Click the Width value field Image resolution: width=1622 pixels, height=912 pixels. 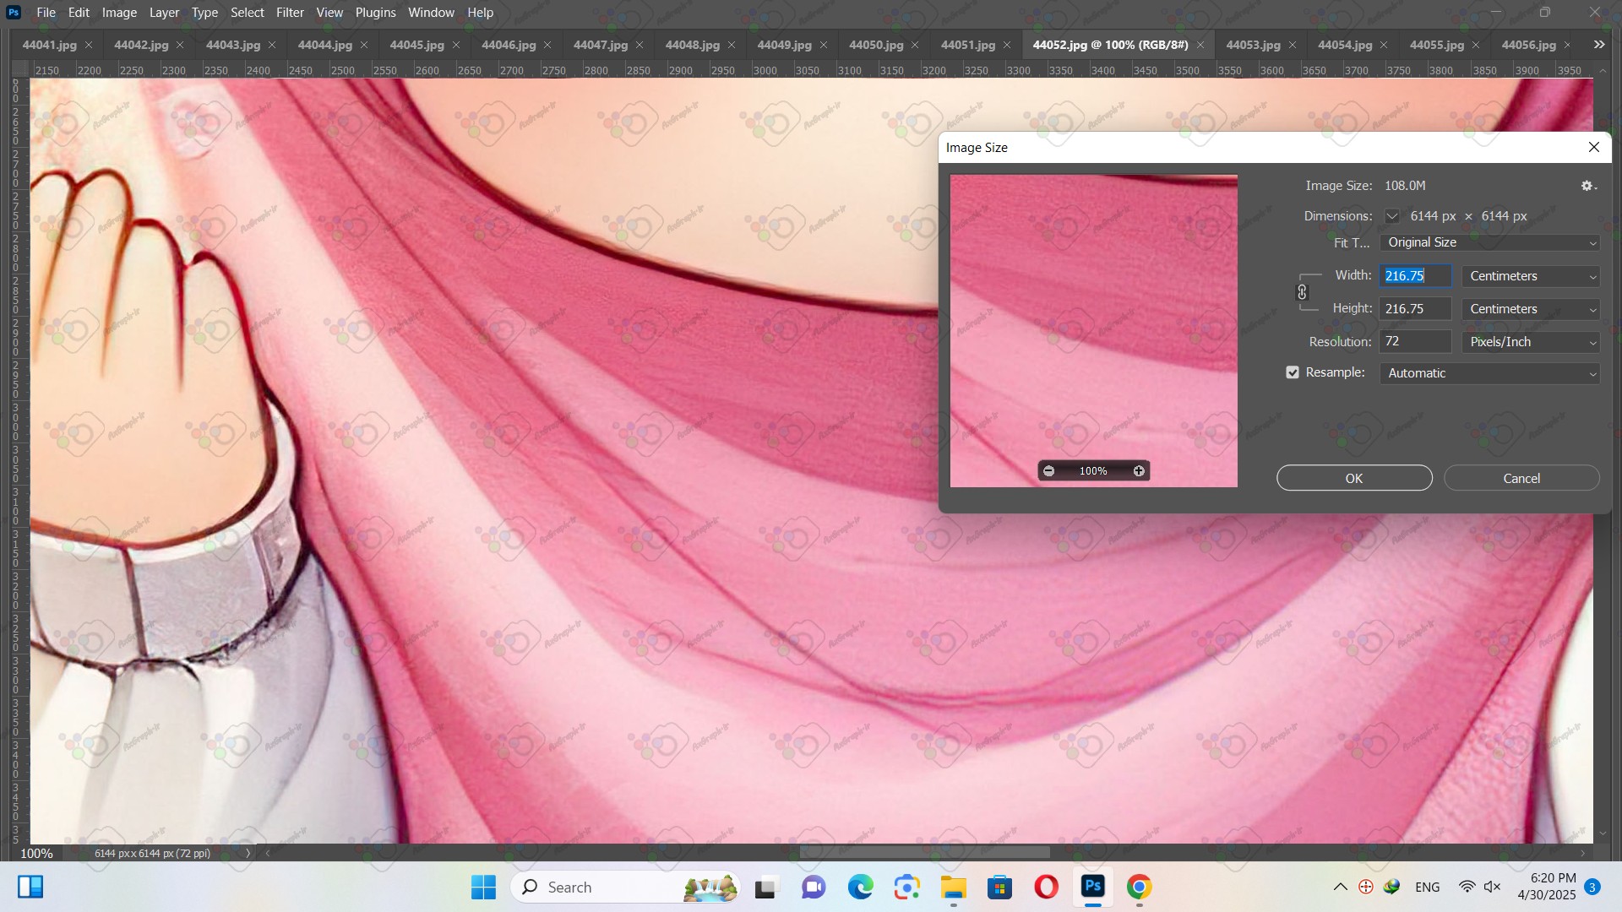point(1416,276)
